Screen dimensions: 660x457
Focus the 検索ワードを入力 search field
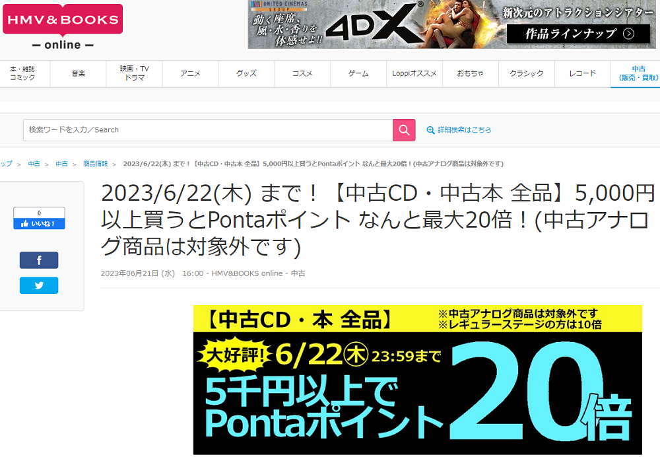[208, 129]
